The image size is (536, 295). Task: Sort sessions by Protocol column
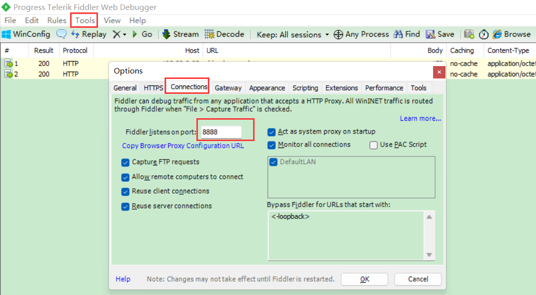point(76,51)
